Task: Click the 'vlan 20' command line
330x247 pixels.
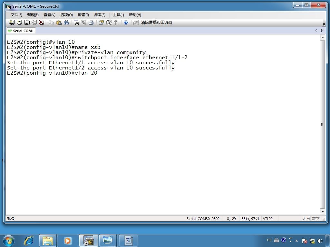Action: (x=52, y=73)
